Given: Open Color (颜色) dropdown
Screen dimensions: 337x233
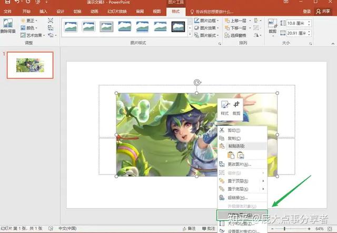Looking at the screenshot, I should pos(29,28).
